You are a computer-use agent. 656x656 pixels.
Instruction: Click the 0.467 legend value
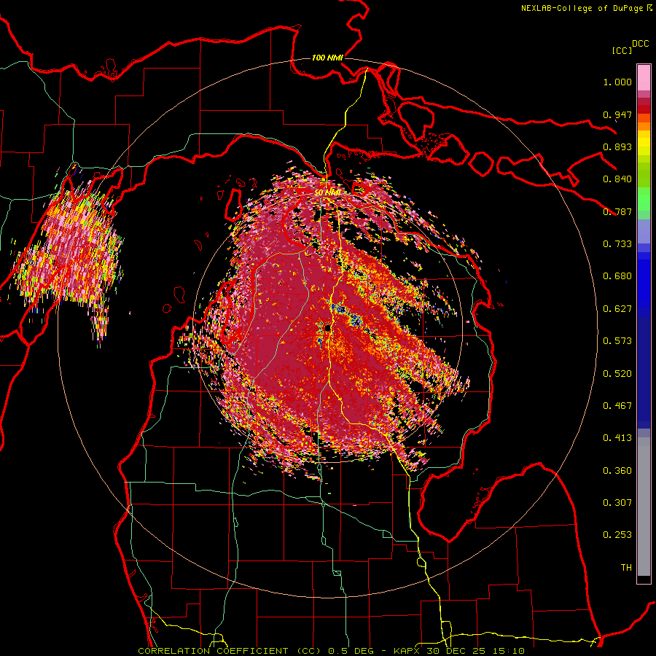[x=617, y=406]
